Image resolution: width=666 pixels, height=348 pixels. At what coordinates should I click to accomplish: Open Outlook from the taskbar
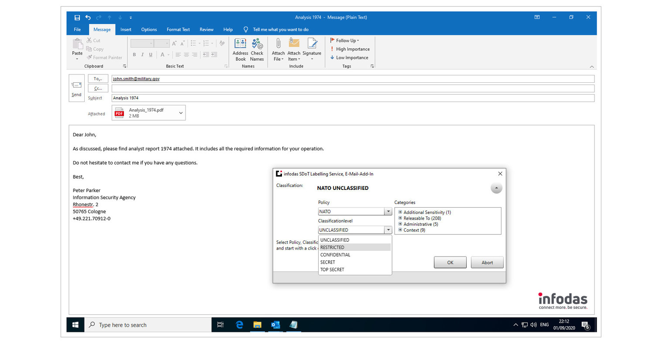pos(275,325)
